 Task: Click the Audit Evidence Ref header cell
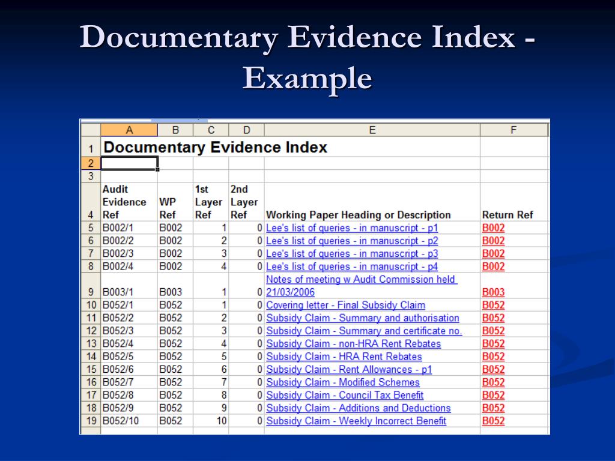tap(129, 202)
